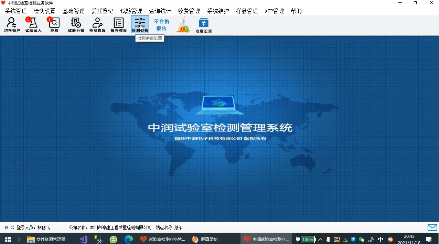Click the 公司名称 company name status text
The width and height of the screenshot is (439, 244).
[110, 228]
